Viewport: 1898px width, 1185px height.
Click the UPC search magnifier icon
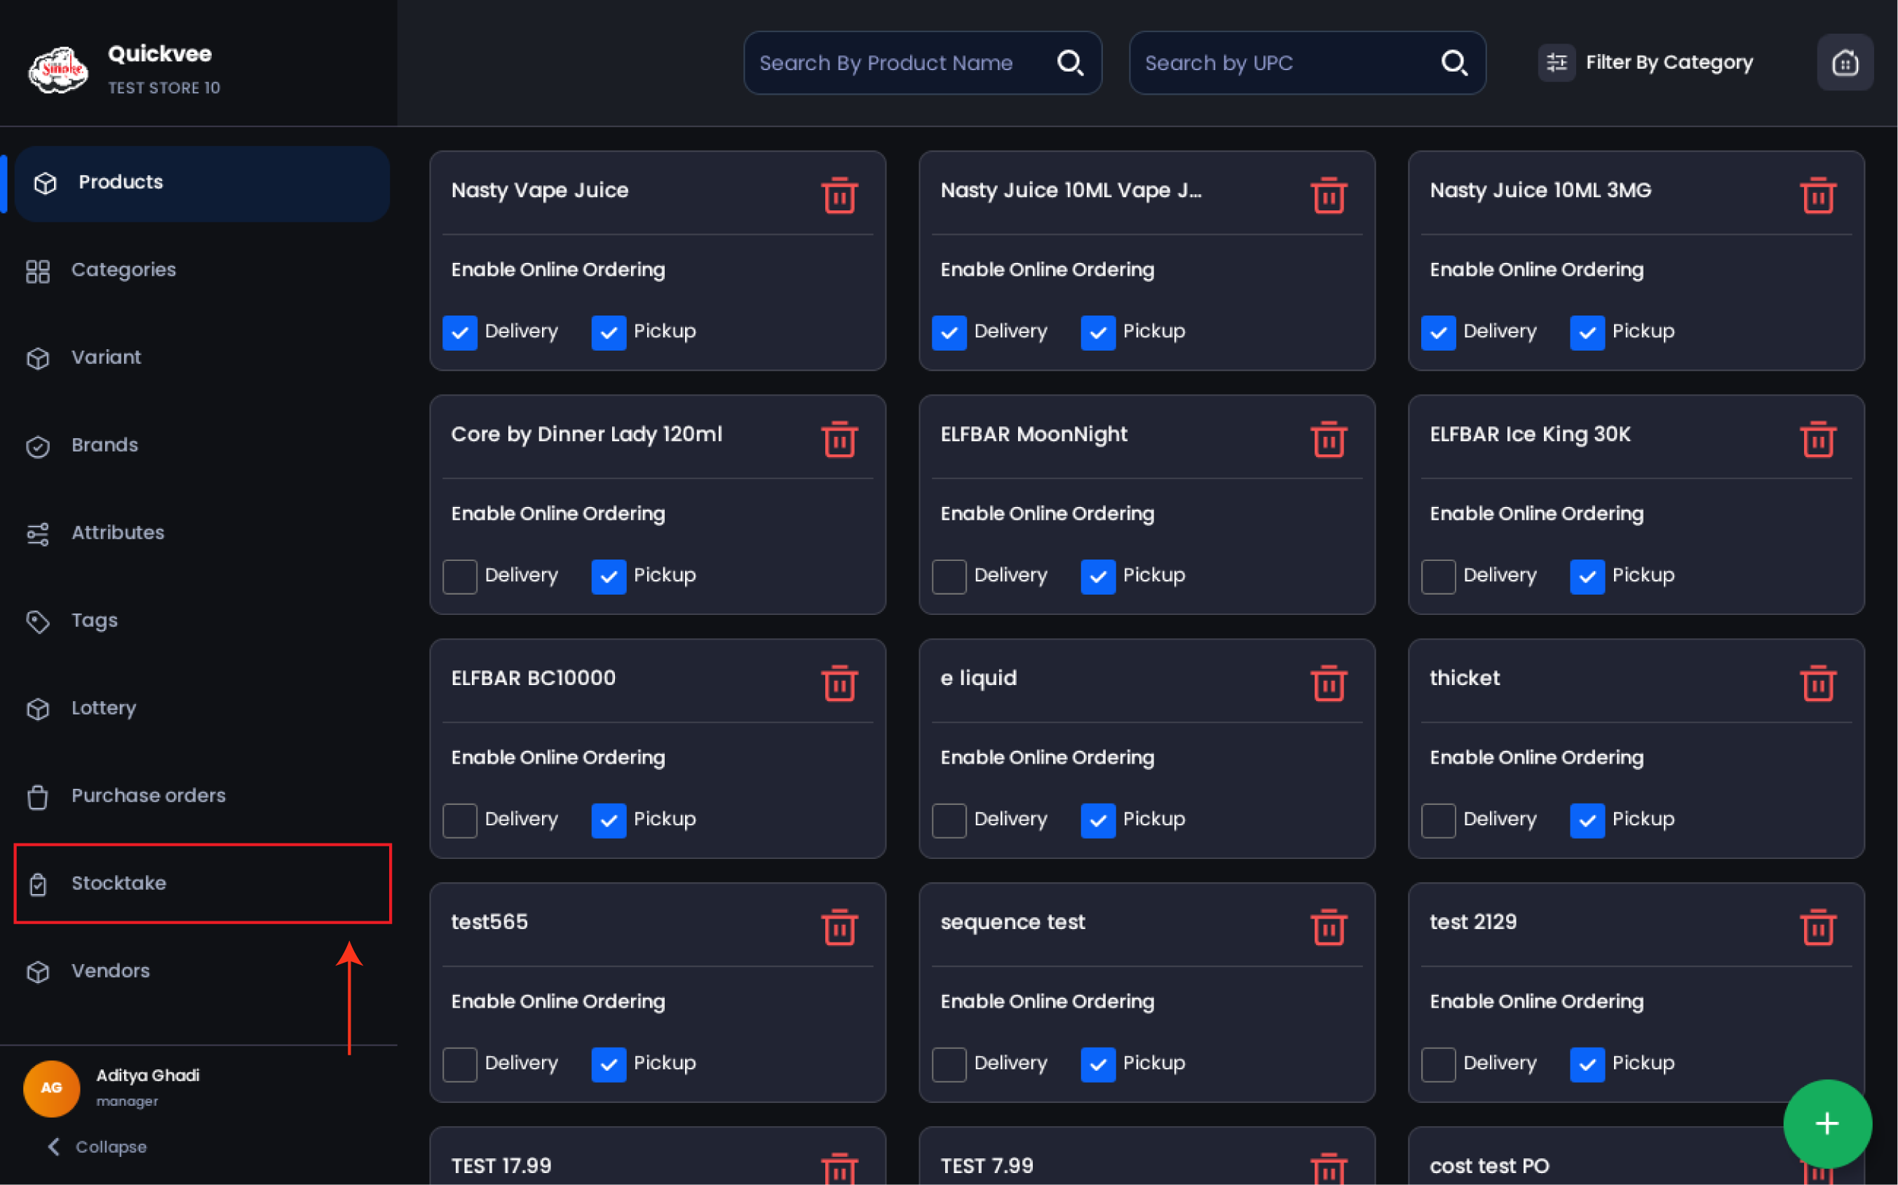tap(1454, 62)
